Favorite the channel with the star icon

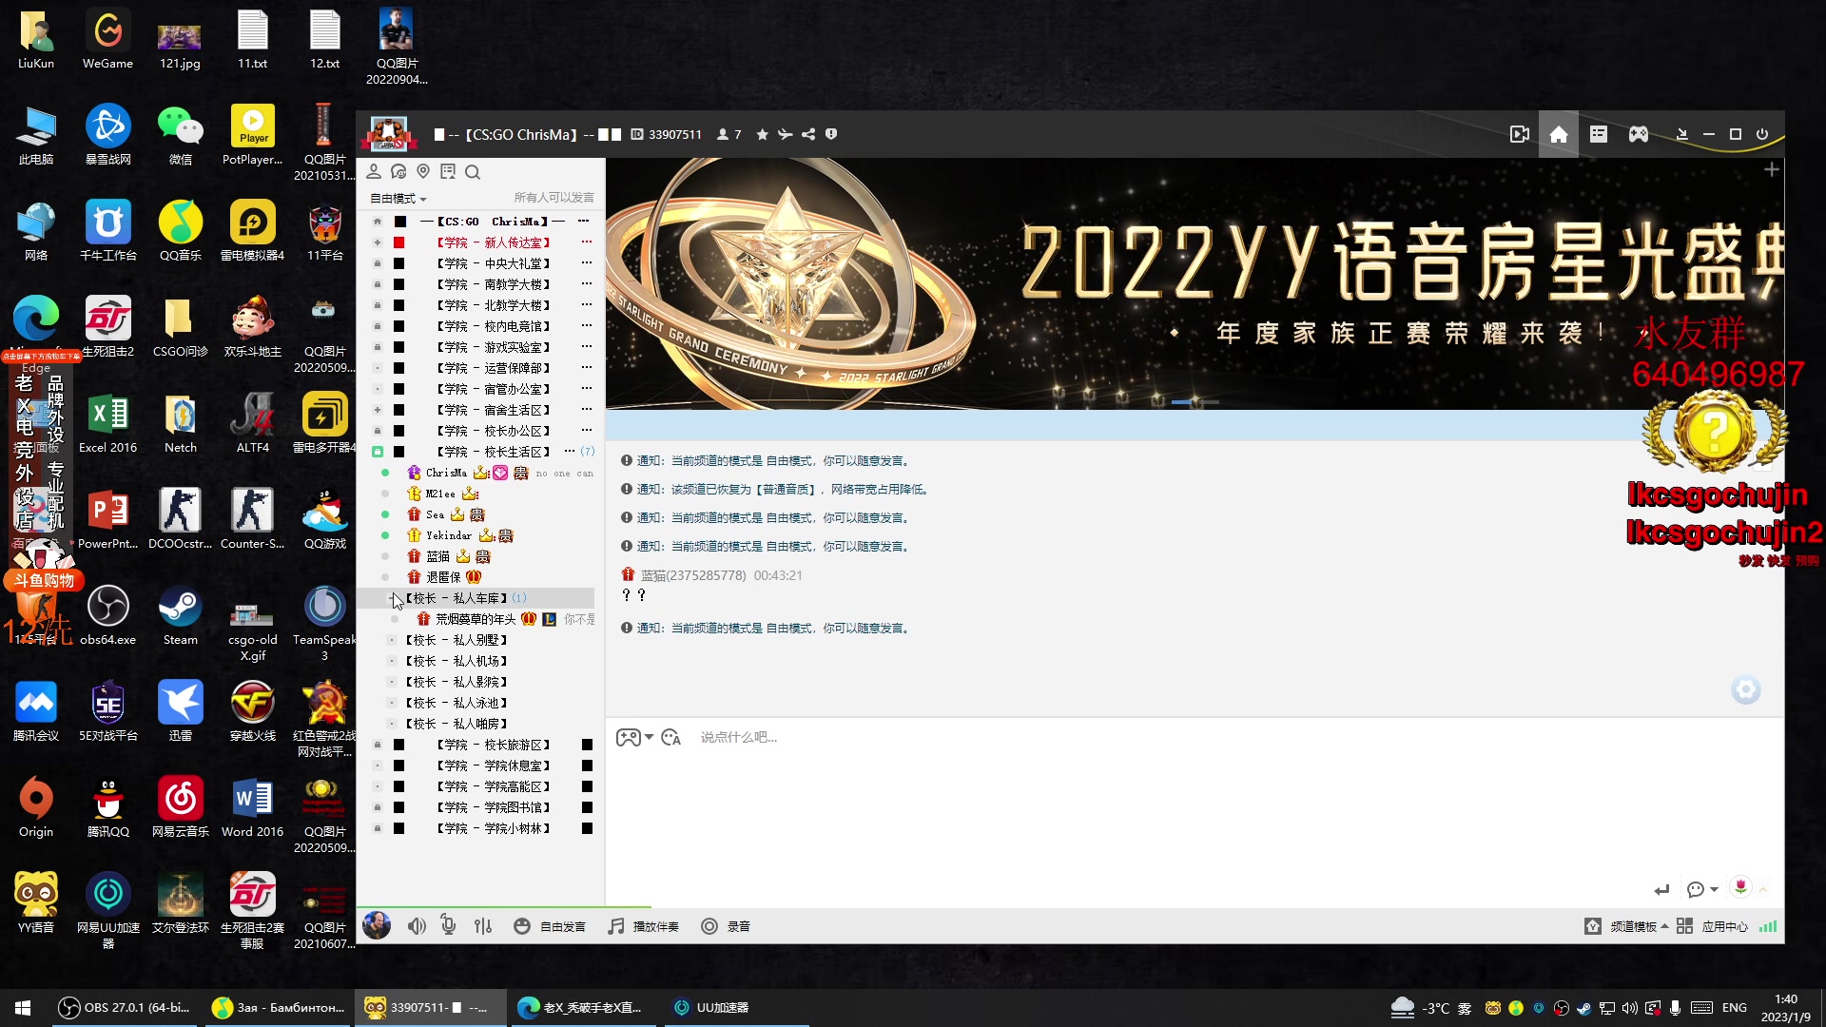(762, 134)
